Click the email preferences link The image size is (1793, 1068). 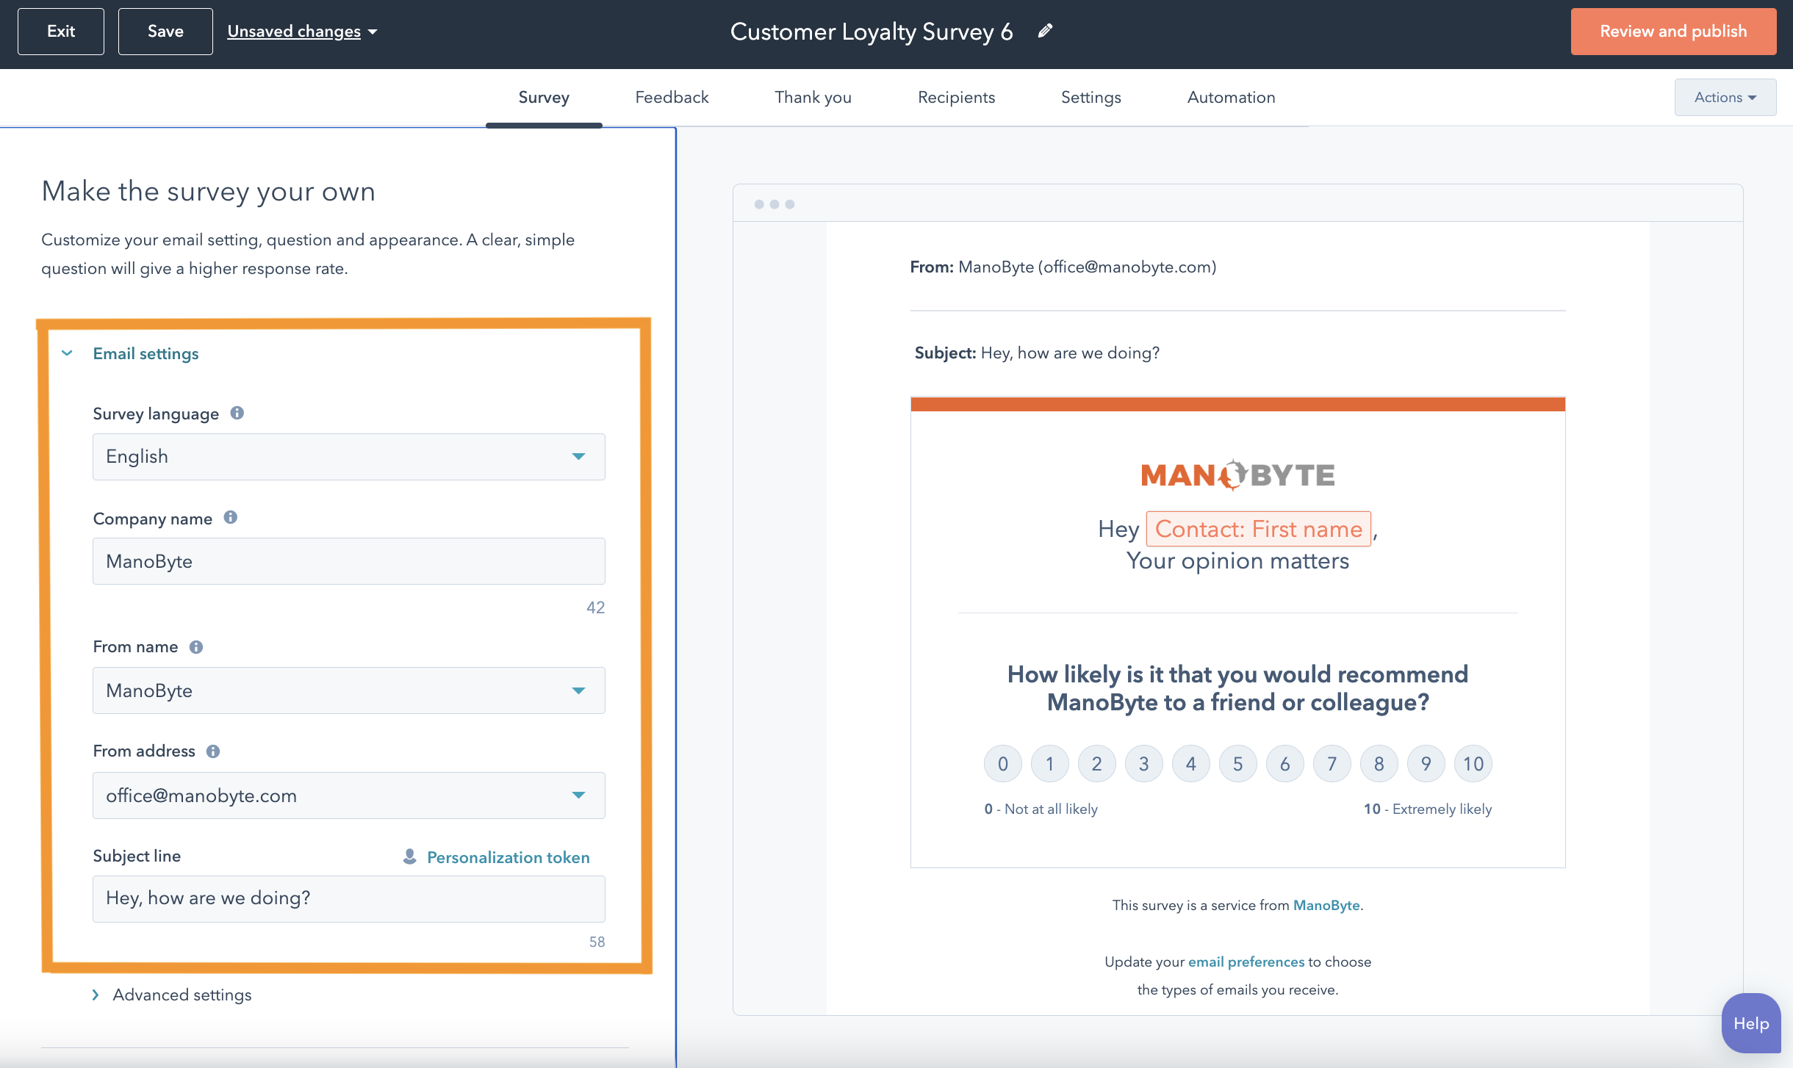1246,961
